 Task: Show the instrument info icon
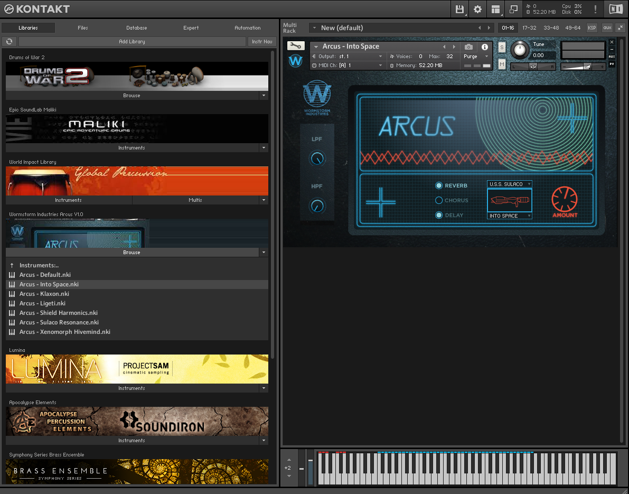pos(485,46)
